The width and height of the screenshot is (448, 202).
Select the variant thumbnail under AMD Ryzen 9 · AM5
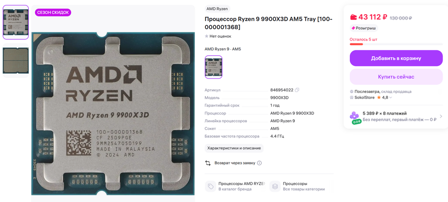point(213,67)
